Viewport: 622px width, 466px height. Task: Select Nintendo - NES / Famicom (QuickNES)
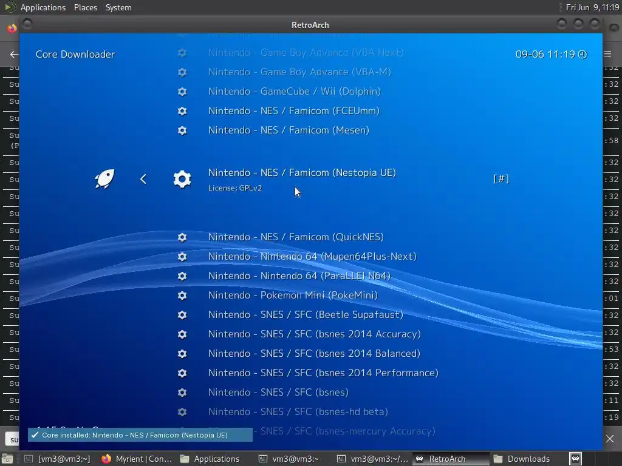pos(296,237)
